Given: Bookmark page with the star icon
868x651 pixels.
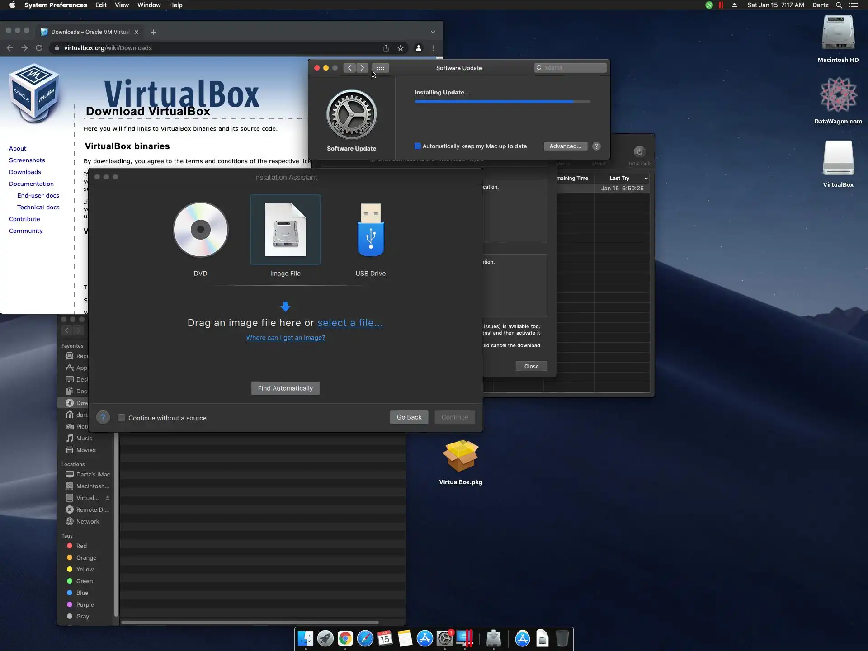Looking at the screenshot, I should (400, 48).
